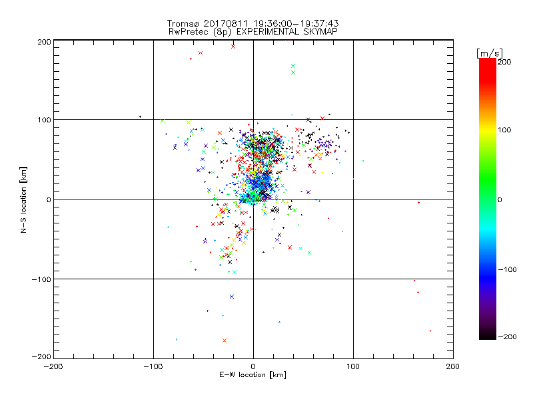Click the E-W location axis label

pyautogui.click(x=253, y=375)
